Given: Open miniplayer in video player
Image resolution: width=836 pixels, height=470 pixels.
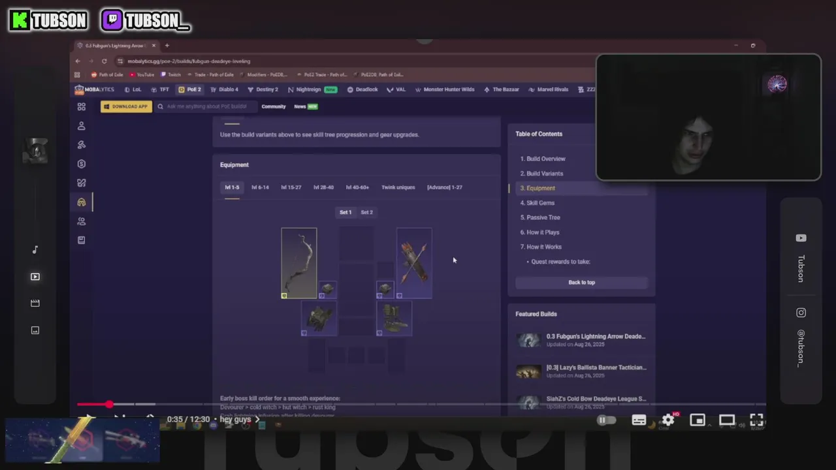Looking at the screenshot, I should 698,420.
